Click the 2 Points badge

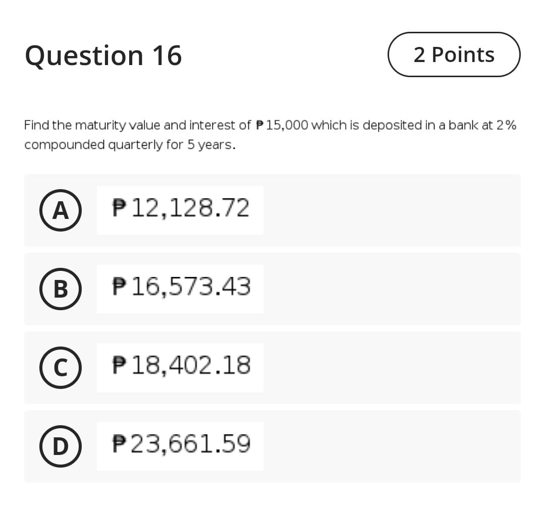coord(453,55)
